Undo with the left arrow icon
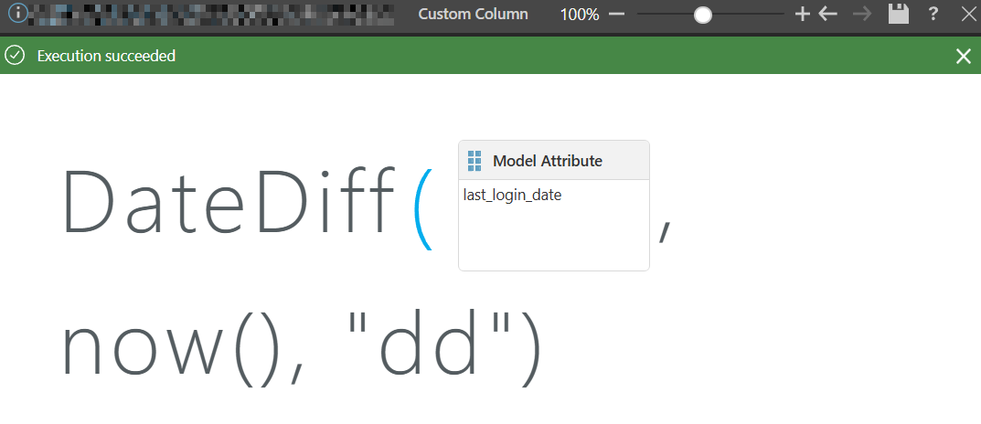The image size is (981, 424). tap(828, 15)
